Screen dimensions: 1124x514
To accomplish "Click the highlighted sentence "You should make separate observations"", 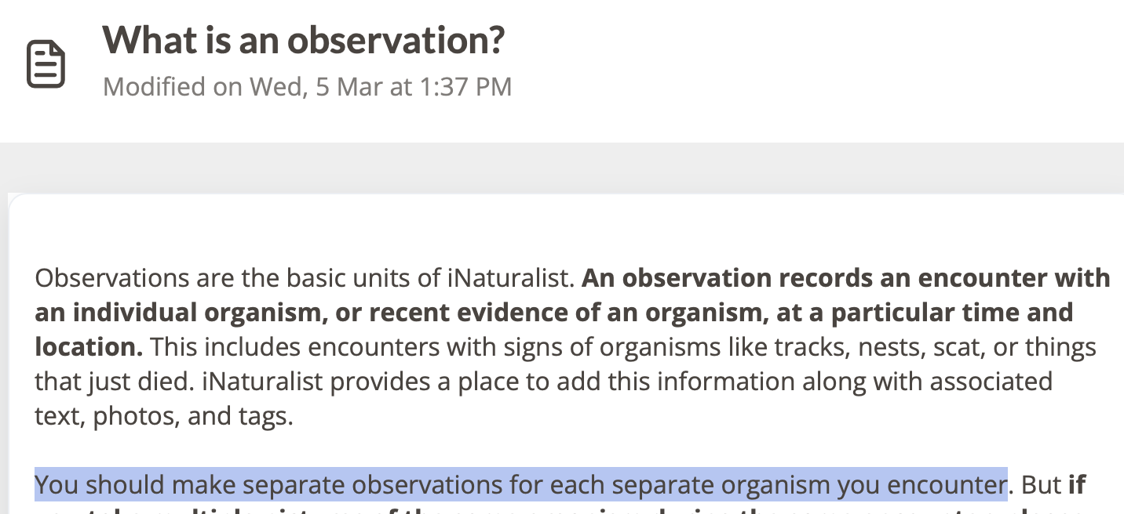I will click(x=520, y=484).
